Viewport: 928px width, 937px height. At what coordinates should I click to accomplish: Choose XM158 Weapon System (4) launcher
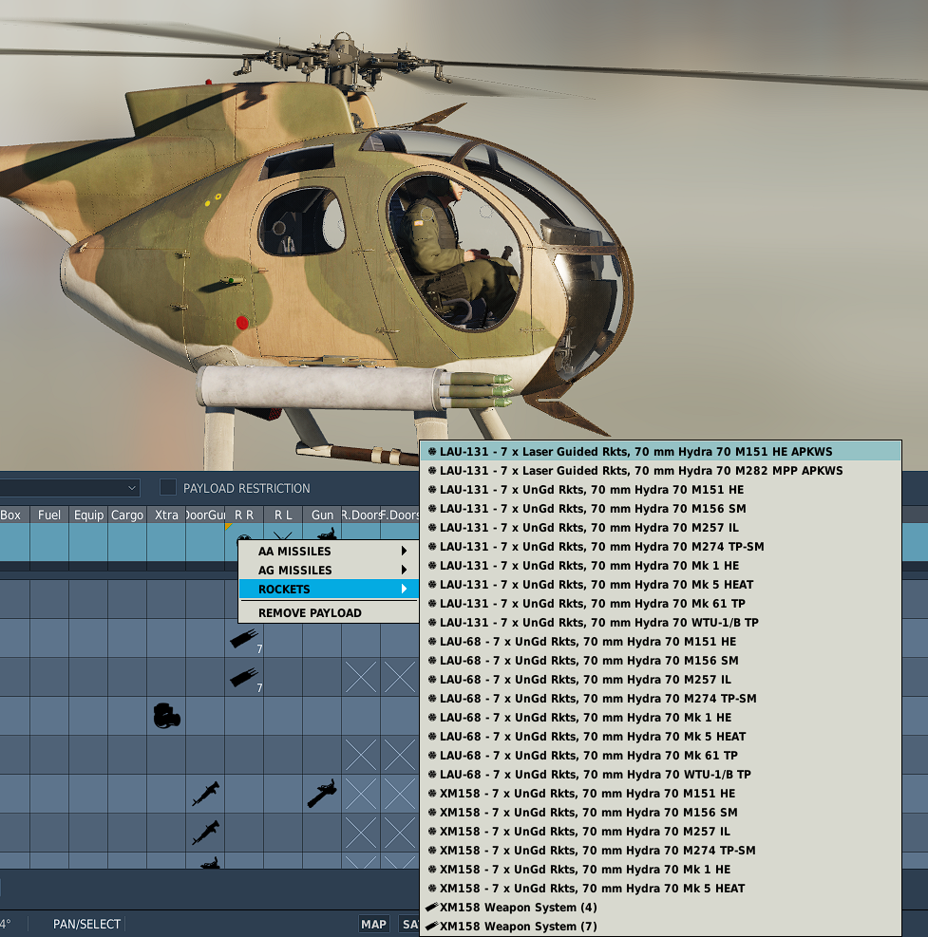(x=518, y=908)
